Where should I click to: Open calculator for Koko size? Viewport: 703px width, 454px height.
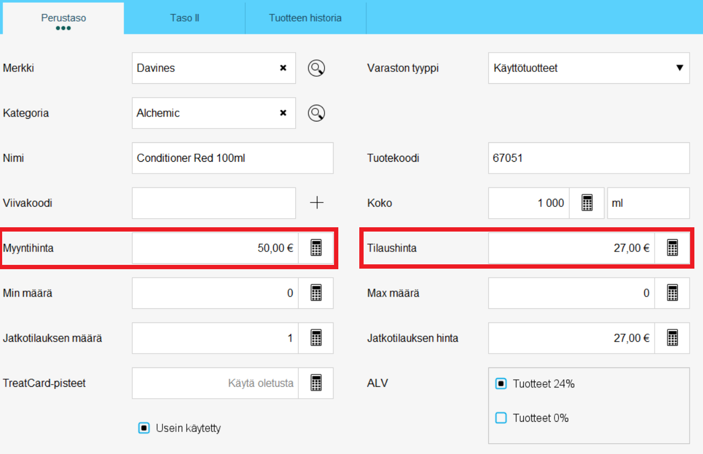pyautogui.click(x=587, y=203)
